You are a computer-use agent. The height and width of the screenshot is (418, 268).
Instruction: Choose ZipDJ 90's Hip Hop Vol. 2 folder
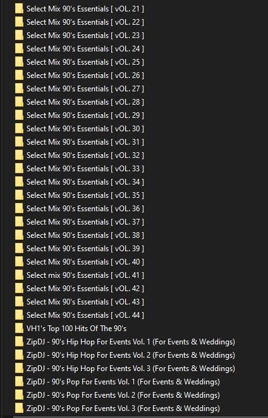(x=131, y=355)
